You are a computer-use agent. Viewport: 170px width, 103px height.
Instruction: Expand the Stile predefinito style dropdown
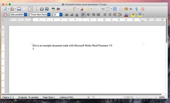tap(25, 15)
